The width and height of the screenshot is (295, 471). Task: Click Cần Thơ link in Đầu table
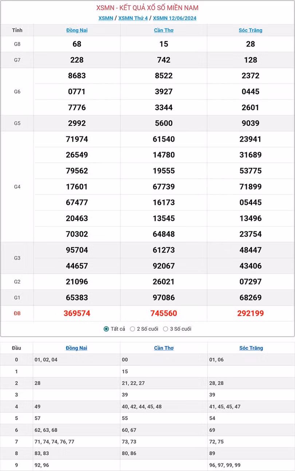pyautogui.click(x=164, y=348)
